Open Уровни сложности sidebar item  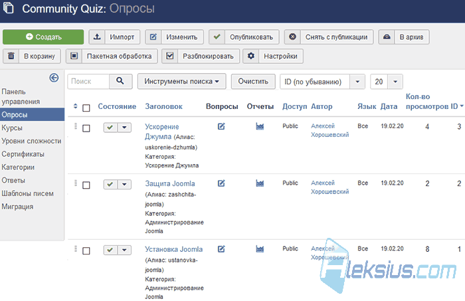pos(31,141)
